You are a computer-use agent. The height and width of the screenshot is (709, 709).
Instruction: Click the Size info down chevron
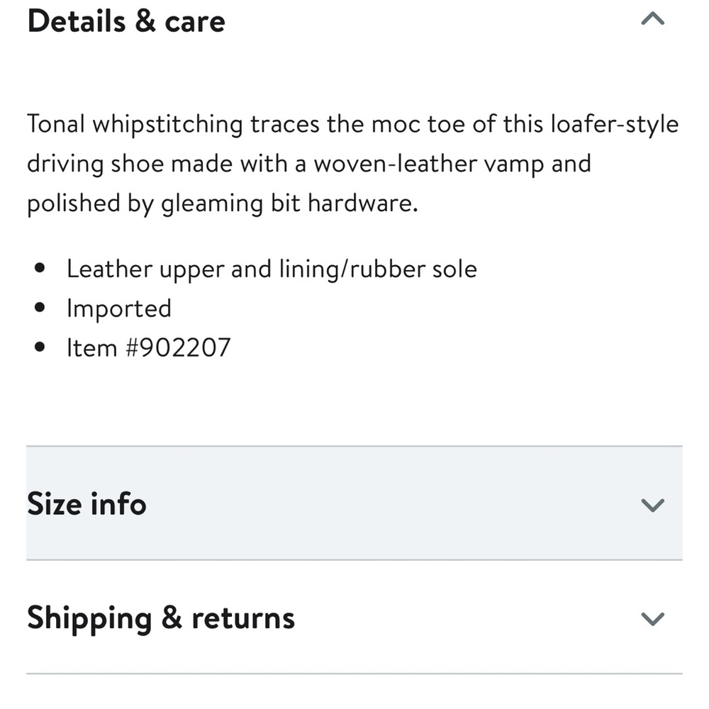652,505
